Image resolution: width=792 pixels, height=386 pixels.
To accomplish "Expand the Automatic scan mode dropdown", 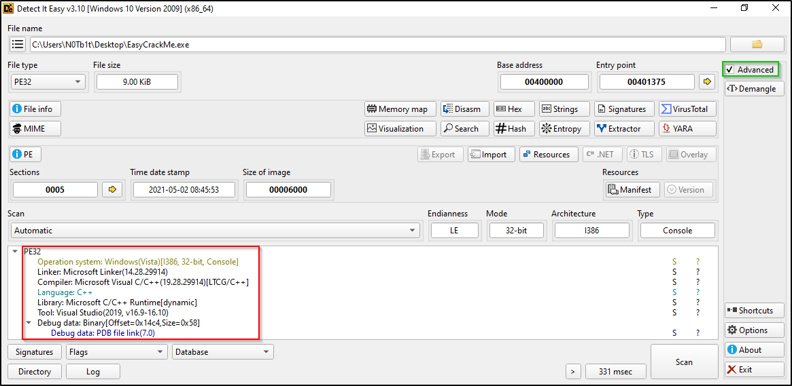I will [215, 231].
